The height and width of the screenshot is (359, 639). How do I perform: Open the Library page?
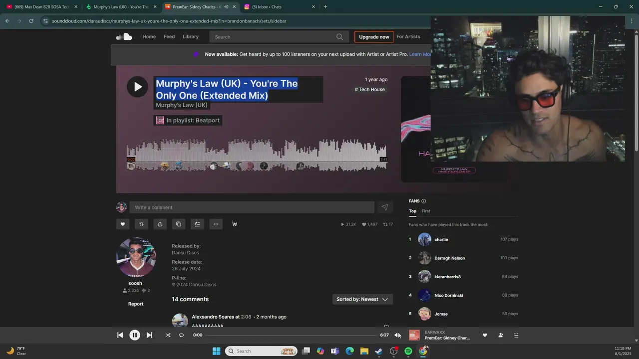coord(191,36)
